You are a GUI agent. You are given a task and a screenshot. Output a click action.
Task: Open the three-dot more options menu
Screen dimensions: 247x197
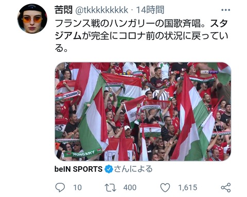click(225, 10)
